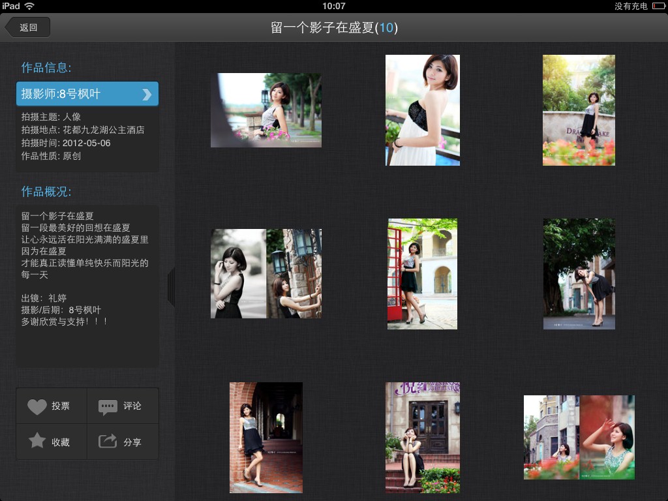Screen dimensions: 668x501
Task: Tap the 作品概况 description text box
Action: 87,286
